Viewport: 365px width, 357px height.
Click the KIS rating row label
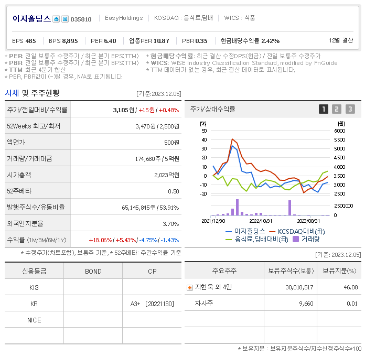pyautogui.click(x=34, y=288)
